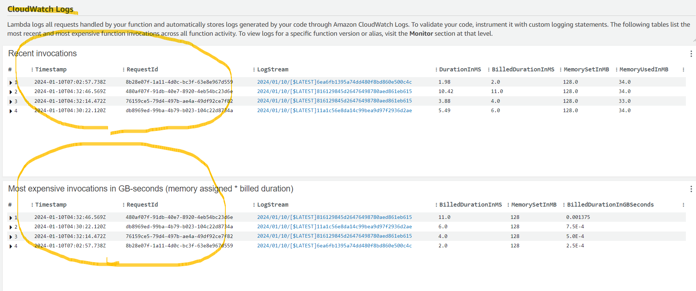Sort by BilledDurationInGBSeconds header
Screen dimensions: 696x291
pos(610,205)
